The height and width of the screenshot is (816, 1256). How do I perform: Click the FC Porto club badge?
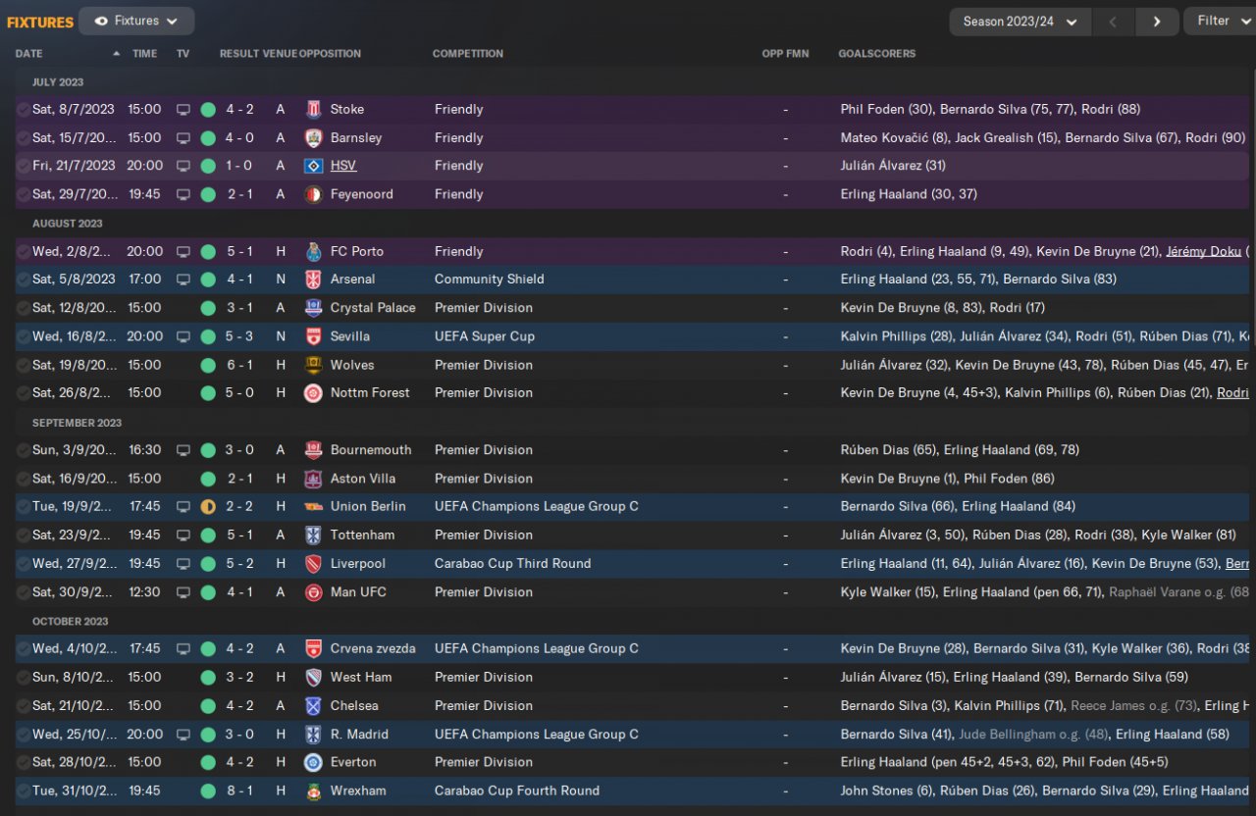tap(313, 252)
